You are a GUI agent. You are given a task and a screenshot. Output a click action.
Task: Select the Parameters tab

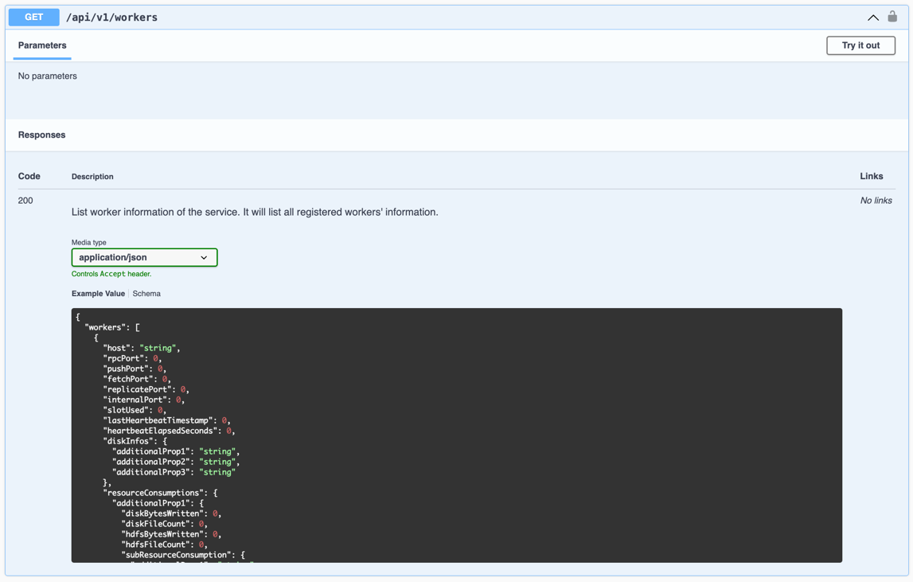point(42,45)
